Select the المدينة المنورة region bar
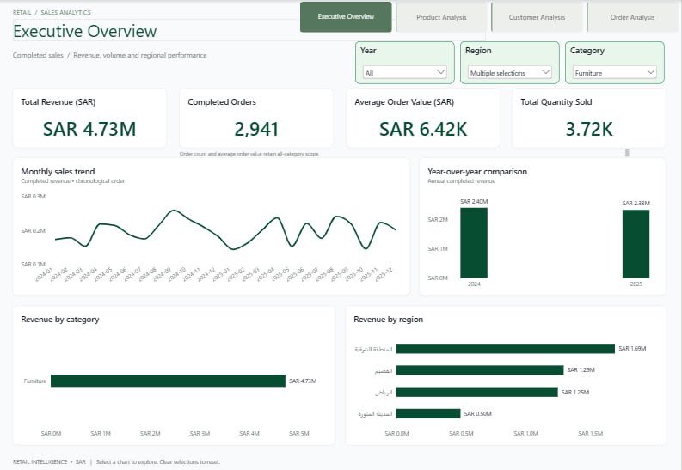The image size is (682, 470). 428,413
